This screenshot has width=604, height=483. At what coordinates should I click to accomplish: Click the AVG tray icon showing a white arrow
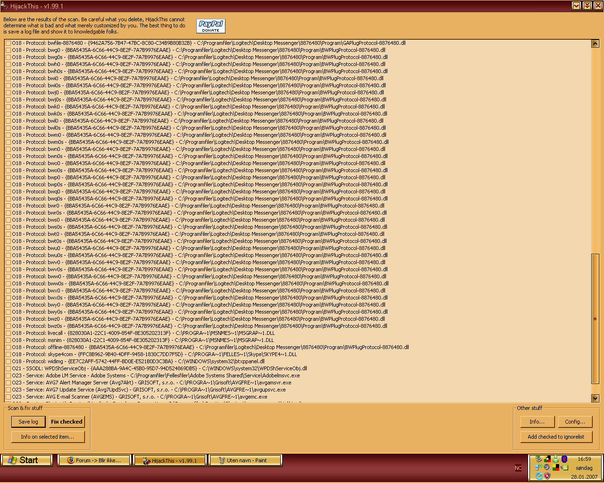coord(547,459)
